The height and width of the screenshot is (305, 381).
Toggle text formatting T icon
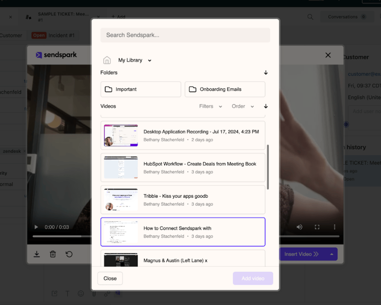(68, 294)
